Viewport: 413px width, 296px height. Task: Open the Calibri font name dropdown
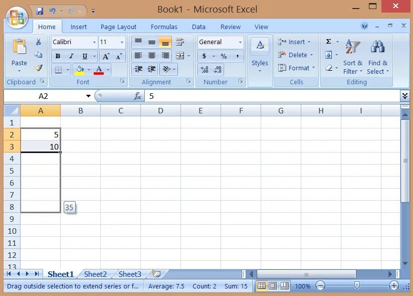[94, 42]
